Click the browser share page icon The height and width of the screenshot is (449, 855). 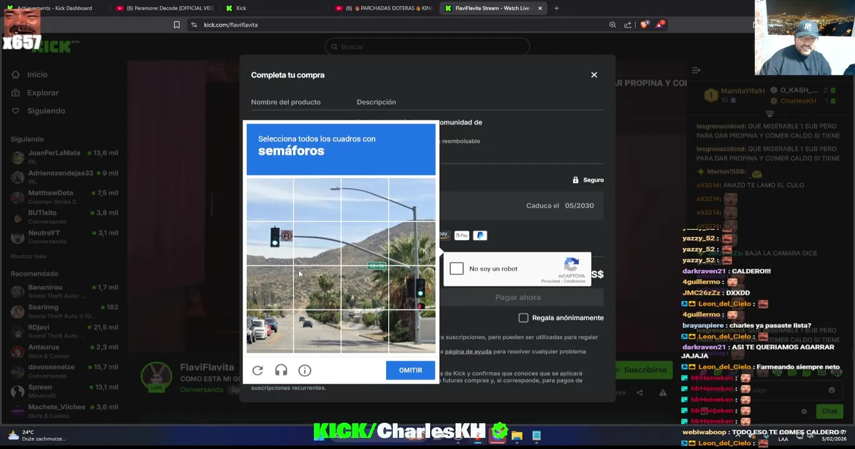coord(628,25)
